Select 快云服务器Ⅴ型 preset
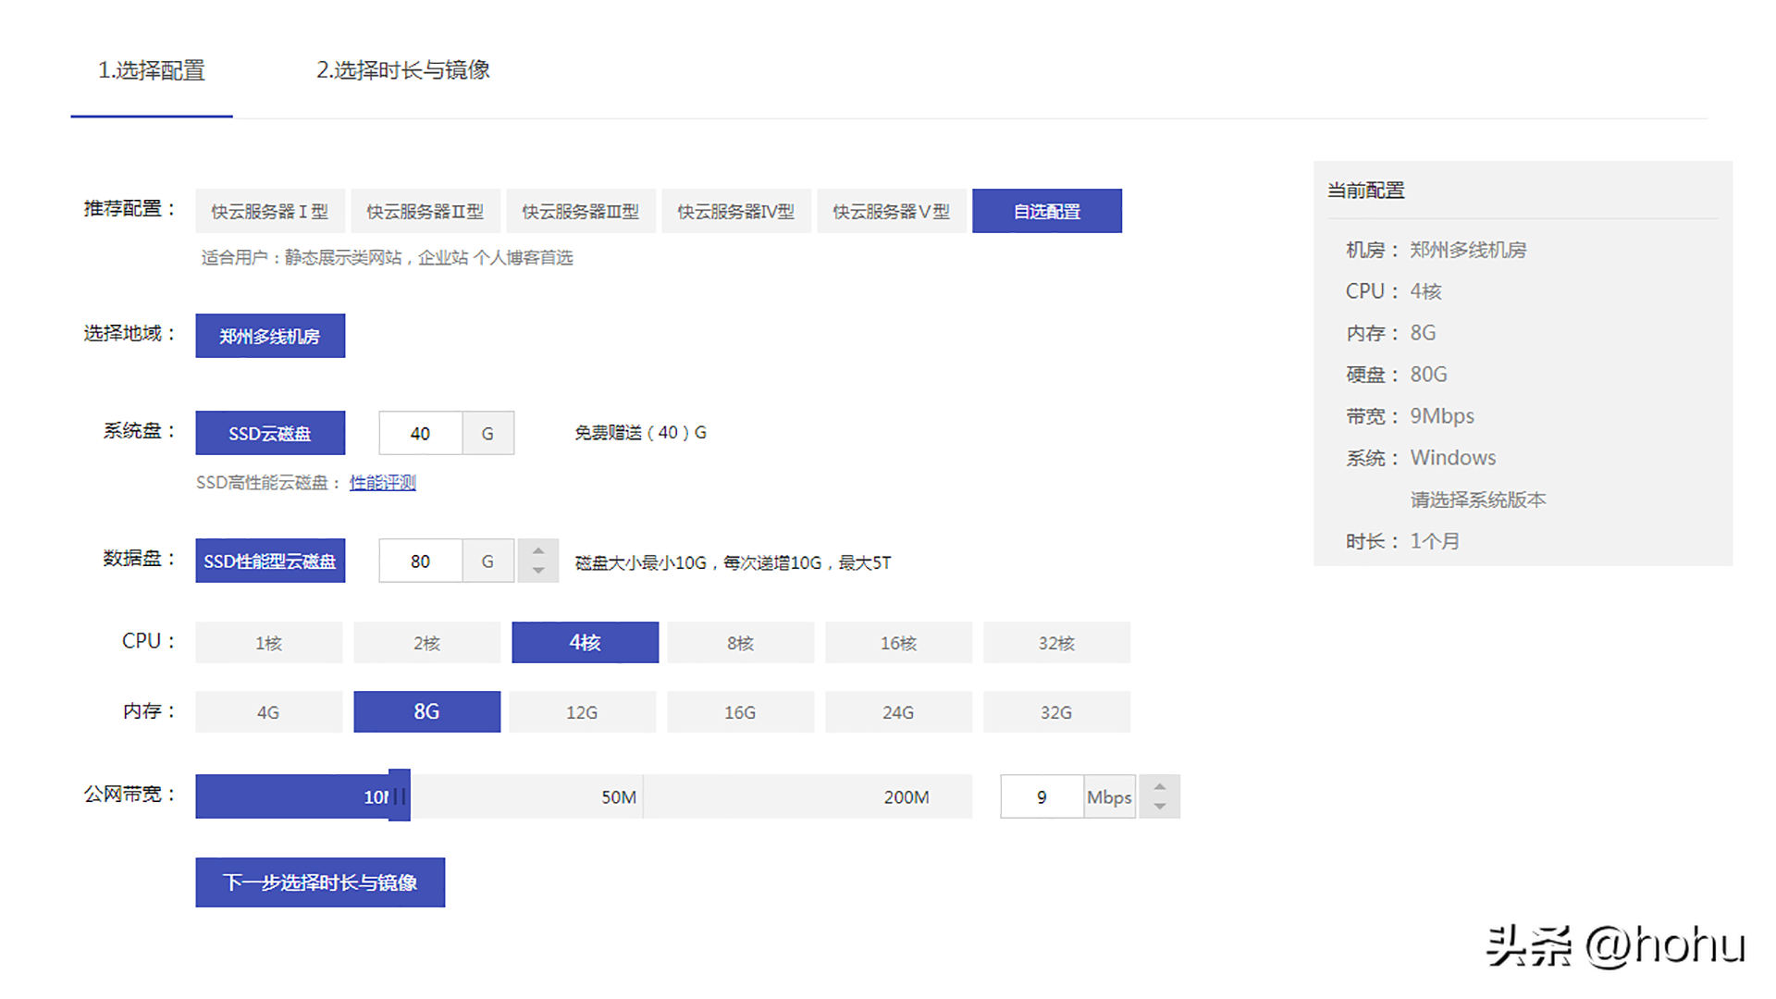This screenshot has width=1776, height=999. point(892,211)
